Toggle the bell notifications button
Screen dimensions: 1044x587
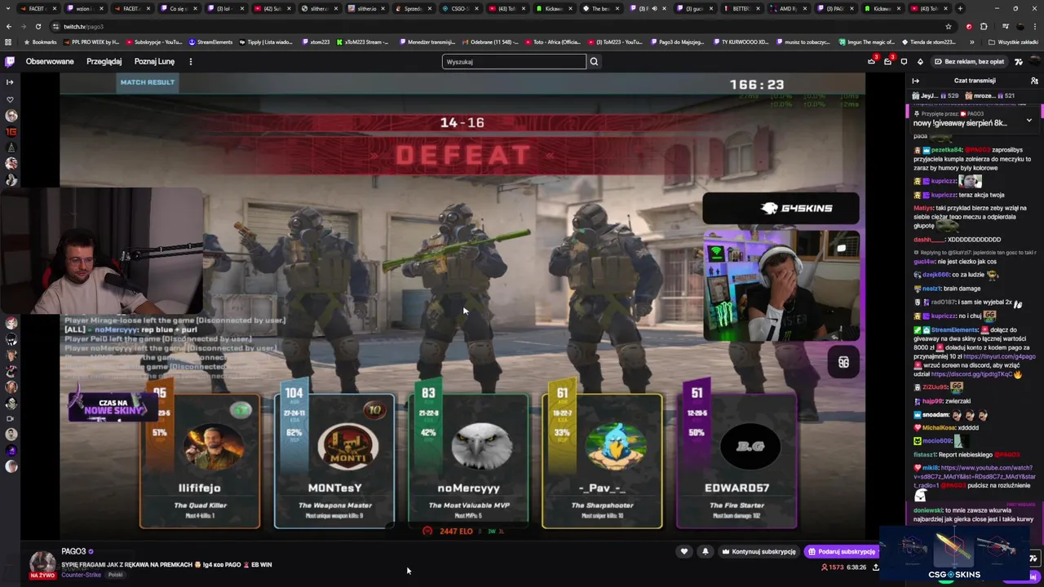pos(705,552)
